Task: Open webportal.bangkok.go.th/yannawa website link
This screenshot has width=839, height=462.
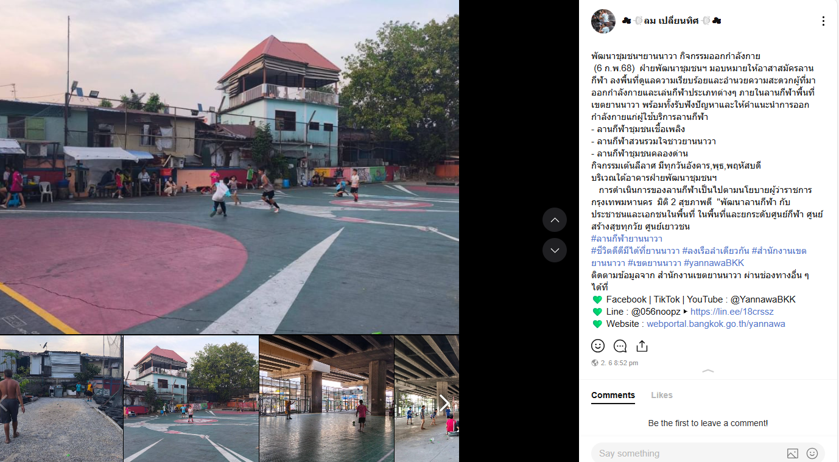Action: point(716,324)
